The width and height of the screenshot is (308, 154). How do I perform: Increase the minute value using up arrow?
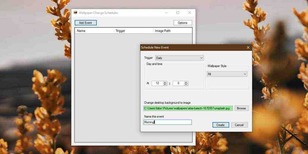[x=186, y=82]
